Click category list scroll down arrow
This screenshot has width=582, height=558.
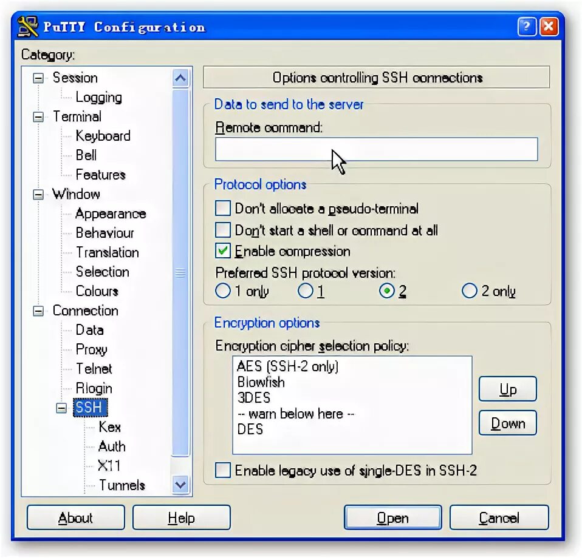click(181, 485)
